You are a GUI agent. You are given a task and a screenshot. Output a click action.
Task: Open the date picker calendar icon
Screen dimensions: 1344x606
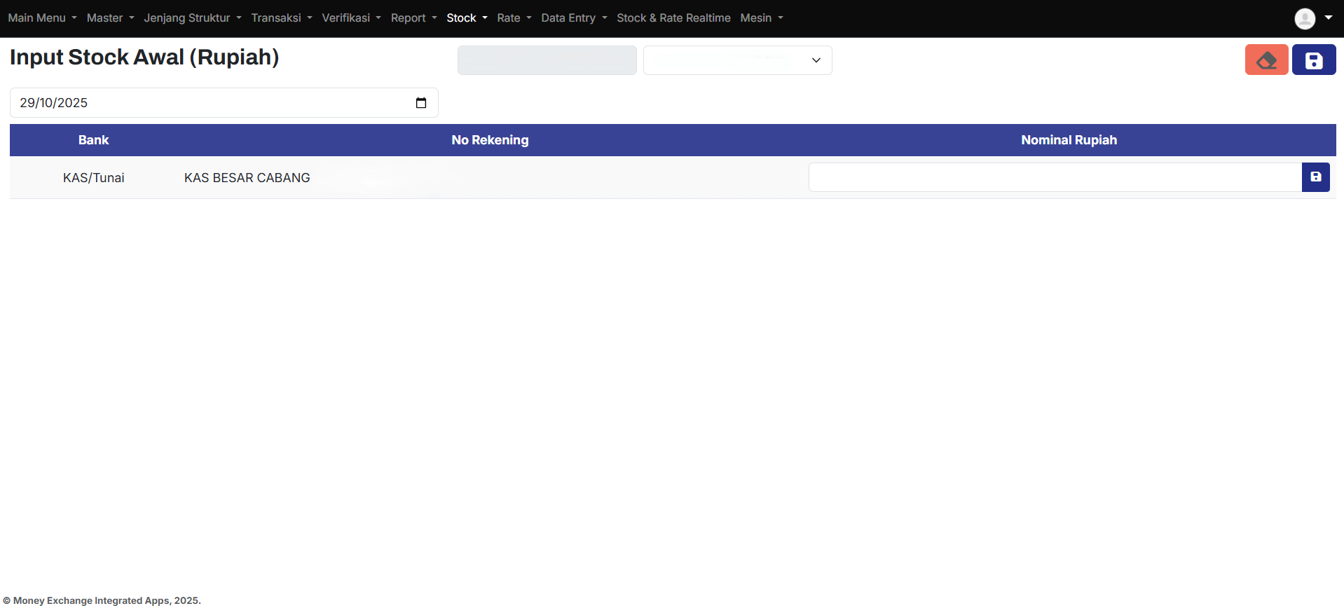pyautogui.click(x=421, y=103)
